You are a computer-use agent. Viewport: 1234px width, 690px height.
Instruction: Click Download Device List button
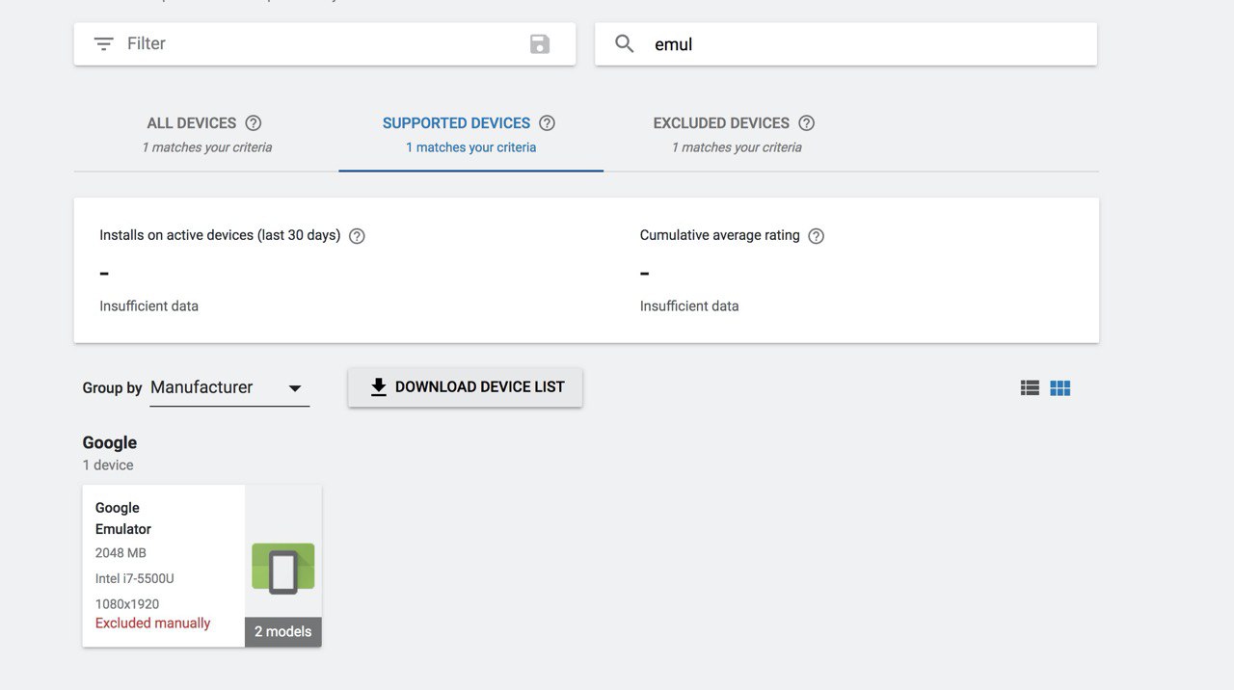click(x=465, y=387)
